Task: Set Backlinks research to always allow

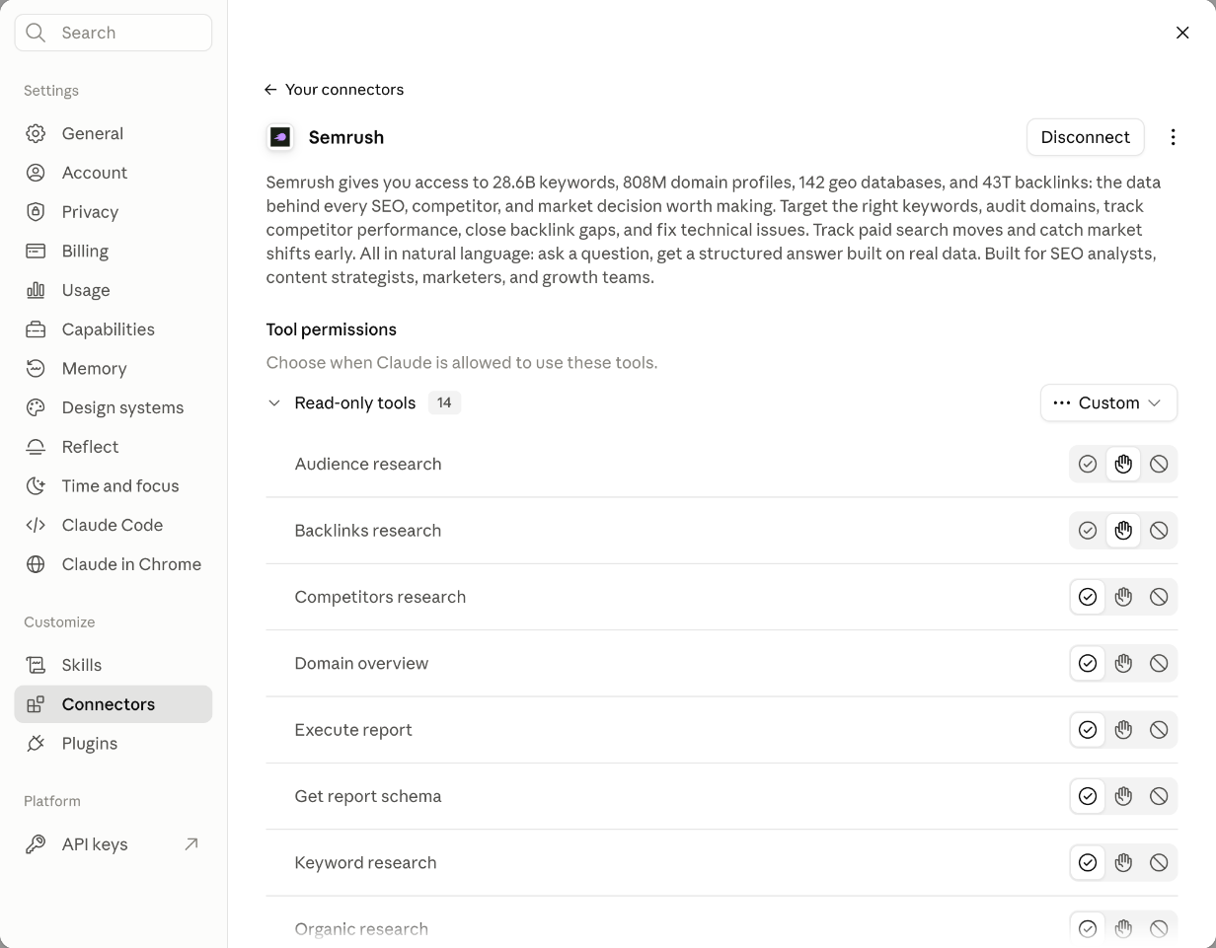Action: pos(1088,531)
